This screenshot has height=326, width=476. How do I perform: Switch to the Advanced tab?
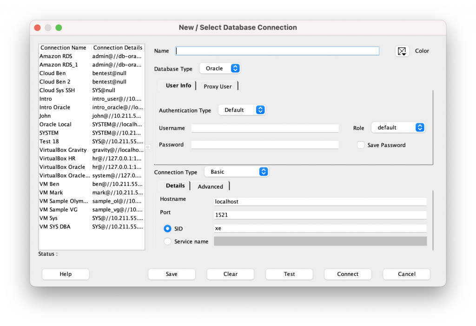coord(211,186)
